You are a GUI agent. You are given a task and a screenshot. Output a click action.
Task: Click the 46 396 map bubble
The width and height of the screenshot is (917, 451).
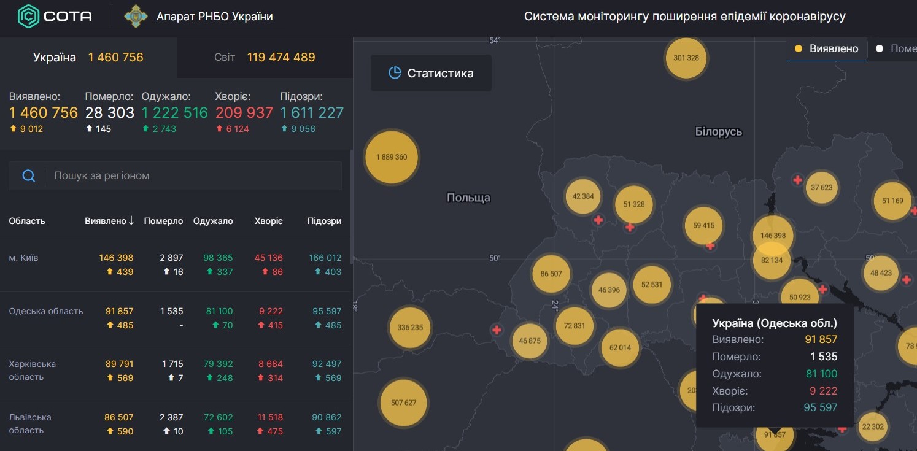609,290
